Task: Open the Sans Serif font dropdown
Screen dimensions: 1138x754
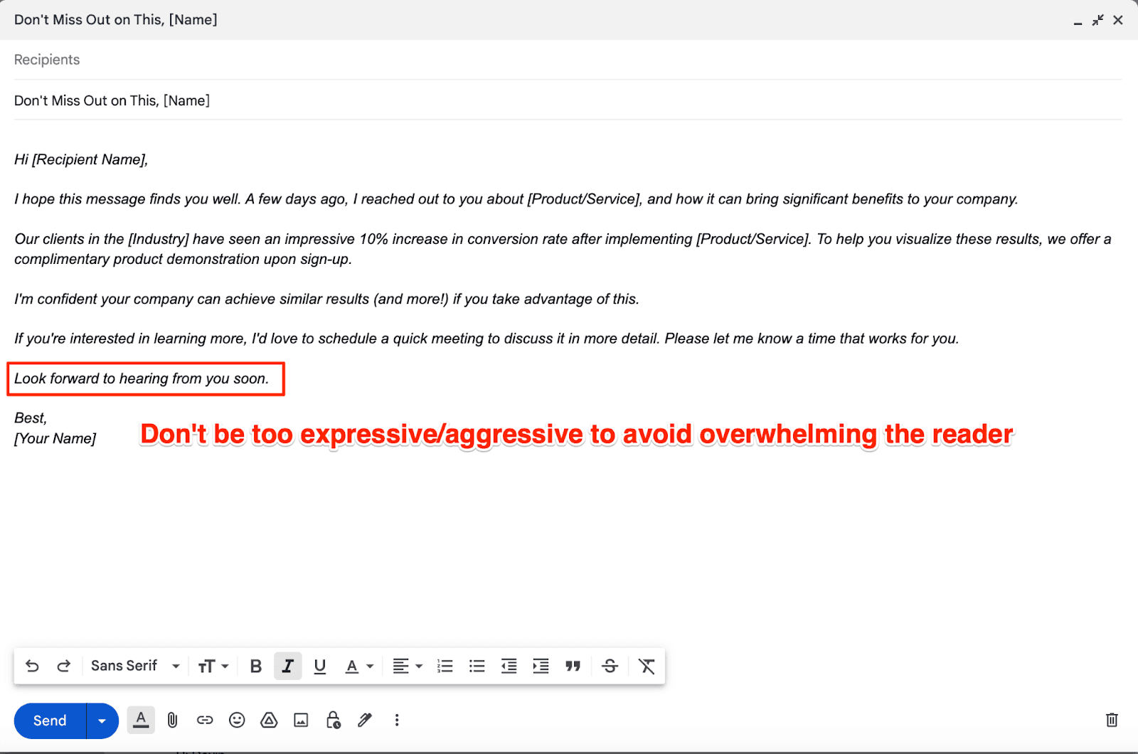Action: click(134, 666)
